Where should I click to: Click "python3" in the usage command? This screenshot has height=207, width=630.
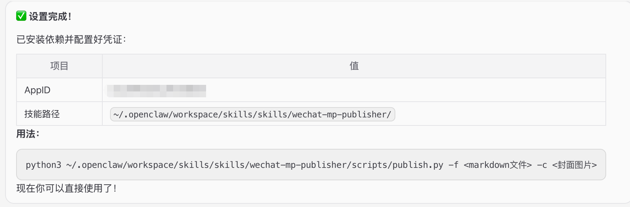pyautogui.click(x=43, y=165)
